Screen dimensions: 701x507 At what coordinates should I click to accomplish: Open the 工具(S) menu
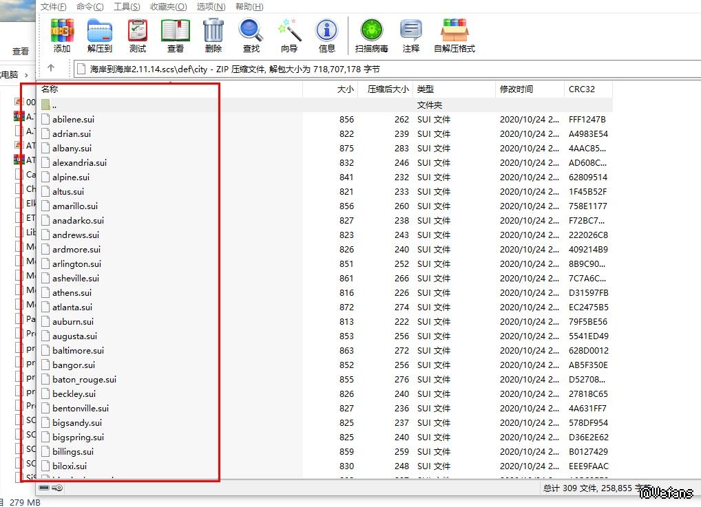(x=127, y=7)
